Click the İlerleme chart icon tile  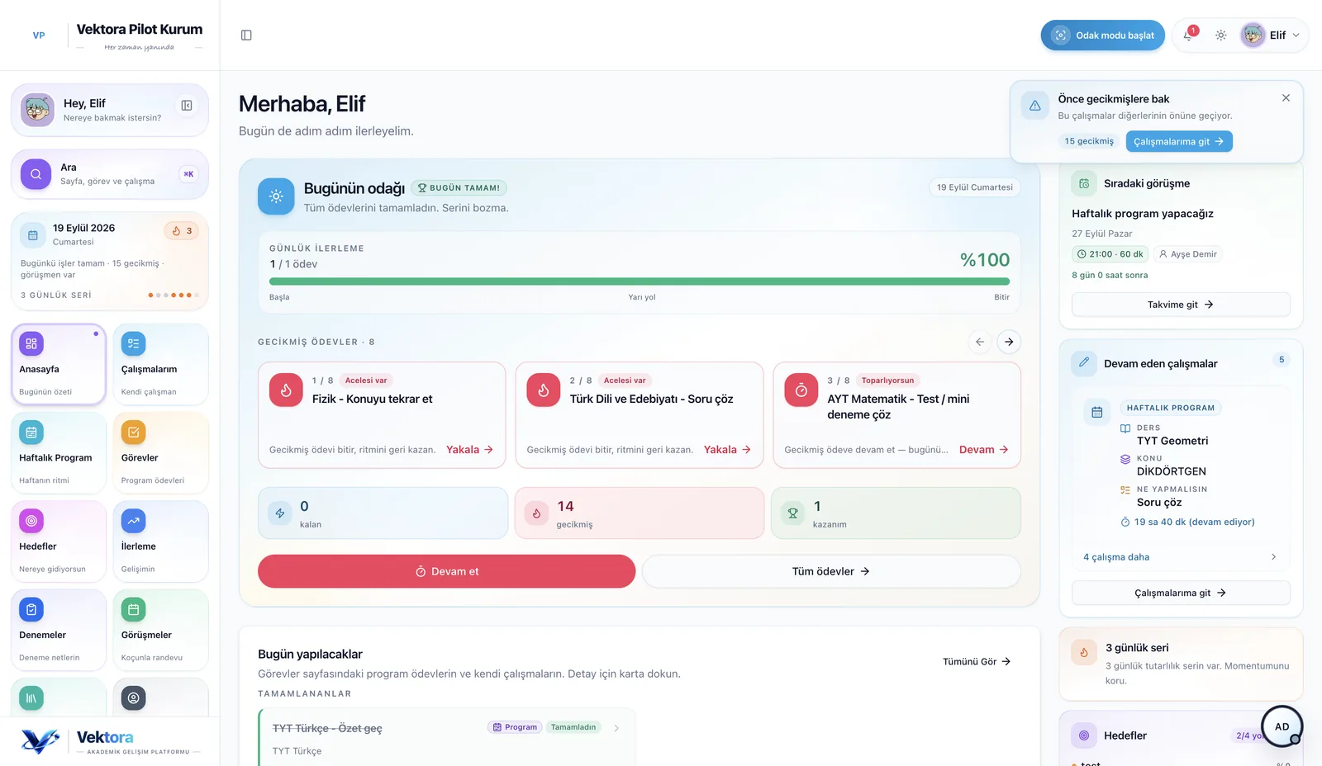[x=133, y=521]
